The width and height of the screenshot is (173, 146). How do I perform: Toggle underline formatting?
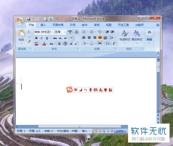pyautogui.click(x=47, y=38)
